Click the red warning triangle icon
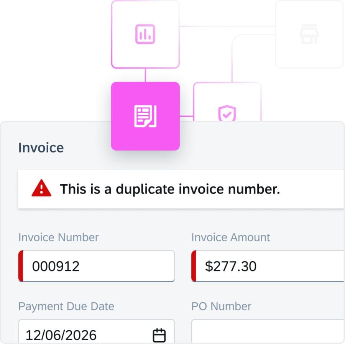This screenshot has width=345, height=344. pyautogui.click(x=41, y=189)
